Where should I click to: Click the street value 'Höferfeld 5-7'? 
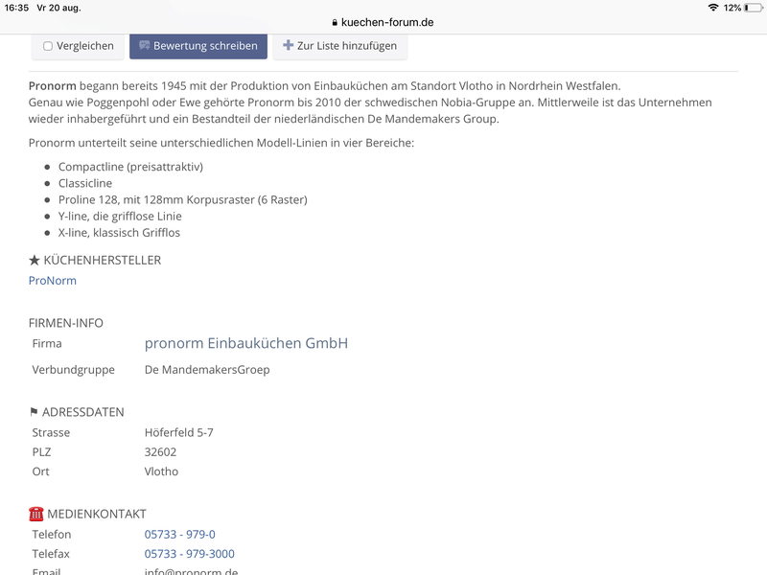click(x=178, y=433)
